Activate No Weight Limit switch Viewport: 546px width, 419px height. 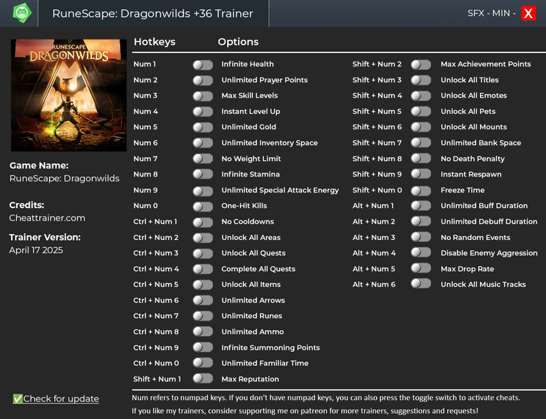pyautogui.click(x=203, y=158)
